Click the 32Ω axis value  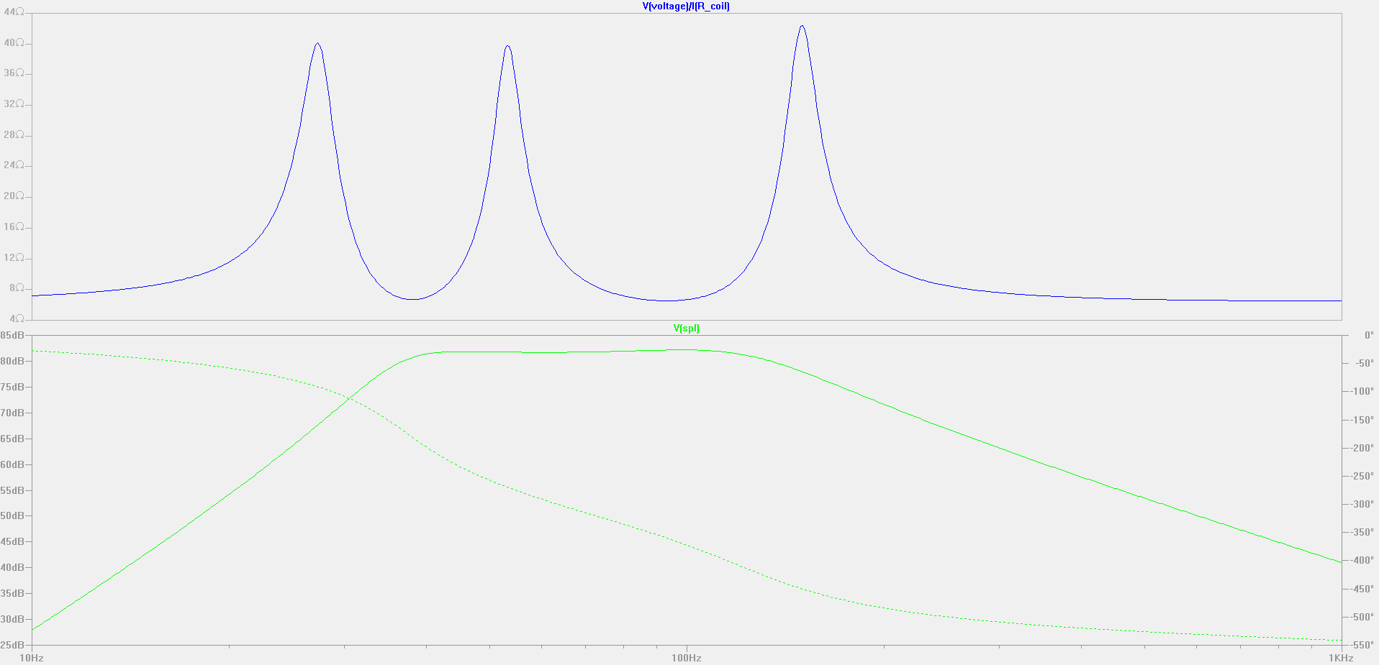14,104
